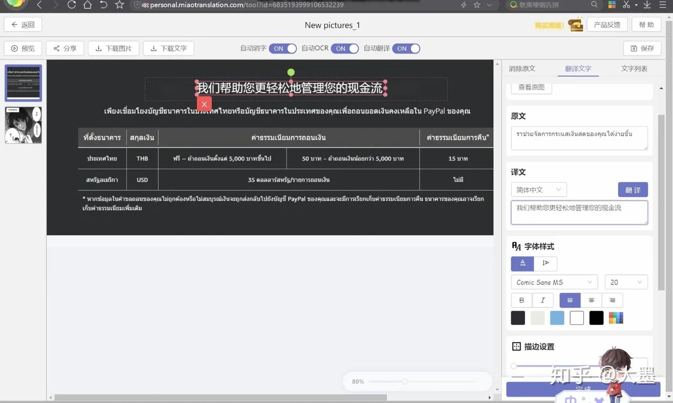The height and width of the screenshot is (403, 673).
Task: Pick the light blue color swatch
Action: tap(557, 318)
